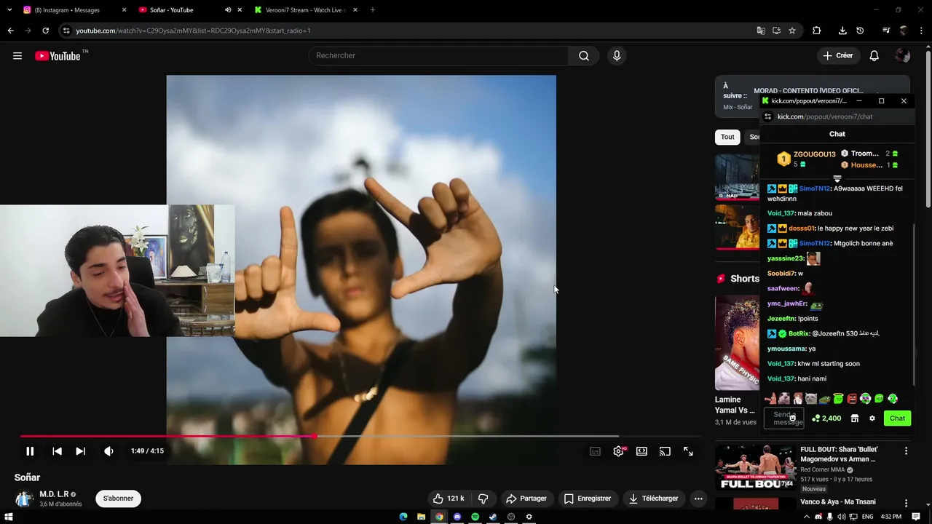Translate this page icon in address bar

[x=761, y=31]
